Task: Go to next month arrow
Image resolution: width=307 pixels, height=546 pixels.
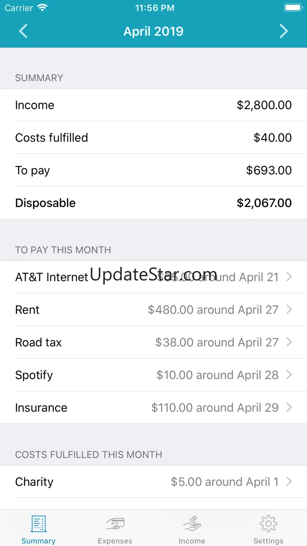Action: click(283, 31)
